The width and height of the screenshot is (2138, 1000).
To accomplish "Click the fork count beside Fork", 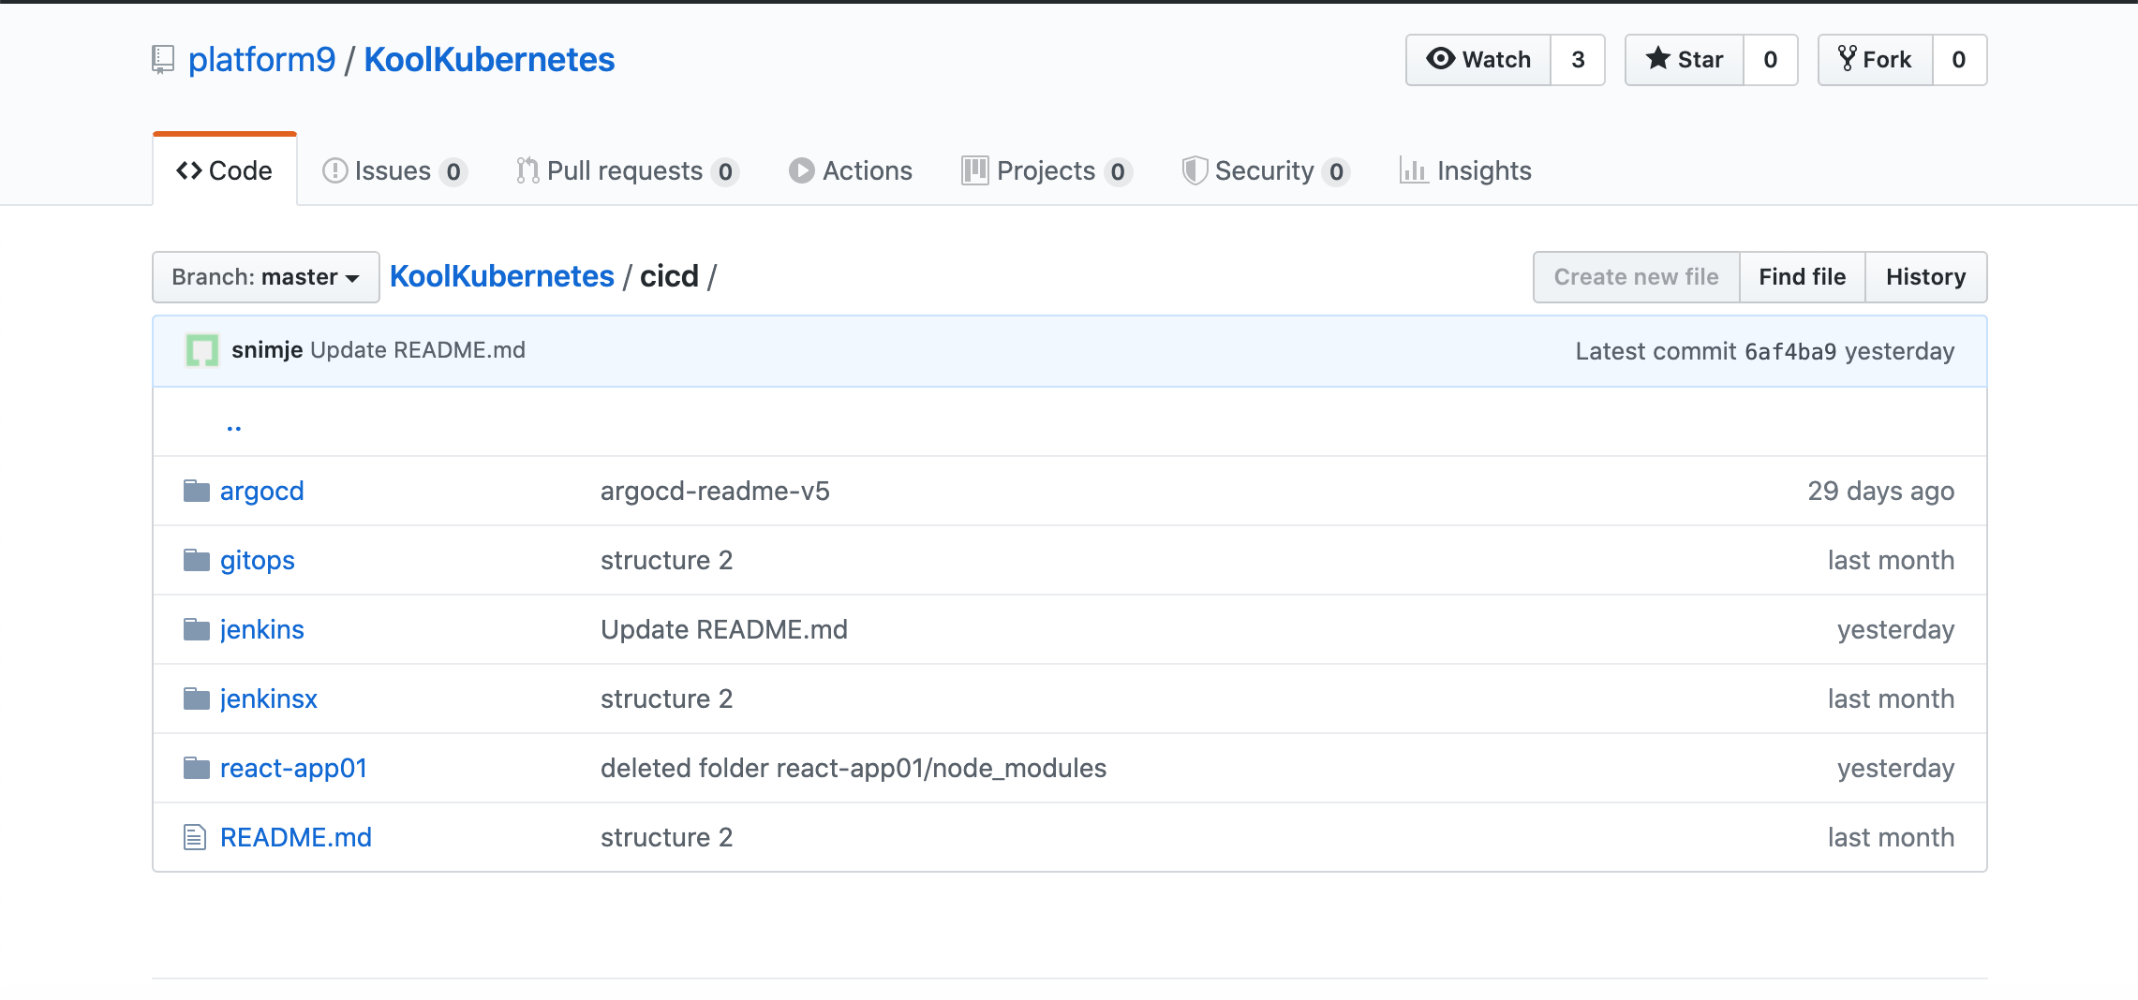I will 1960,59.
